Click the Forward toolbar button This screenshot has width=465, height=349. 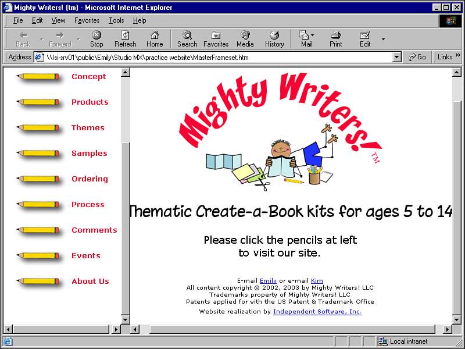[x=60, y=40]
